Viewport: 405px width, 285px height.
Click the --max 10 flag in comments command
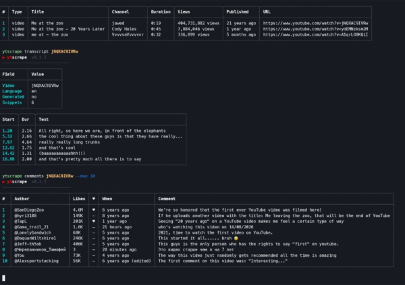click(x=85, y=176)
